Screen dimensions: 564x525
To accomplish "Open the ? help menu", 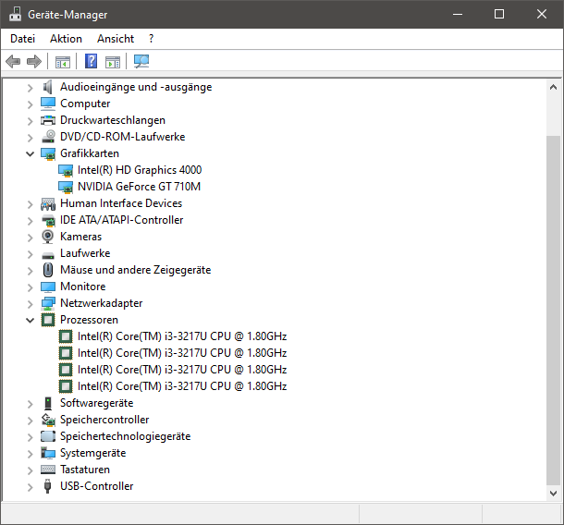I will [151, 39].
